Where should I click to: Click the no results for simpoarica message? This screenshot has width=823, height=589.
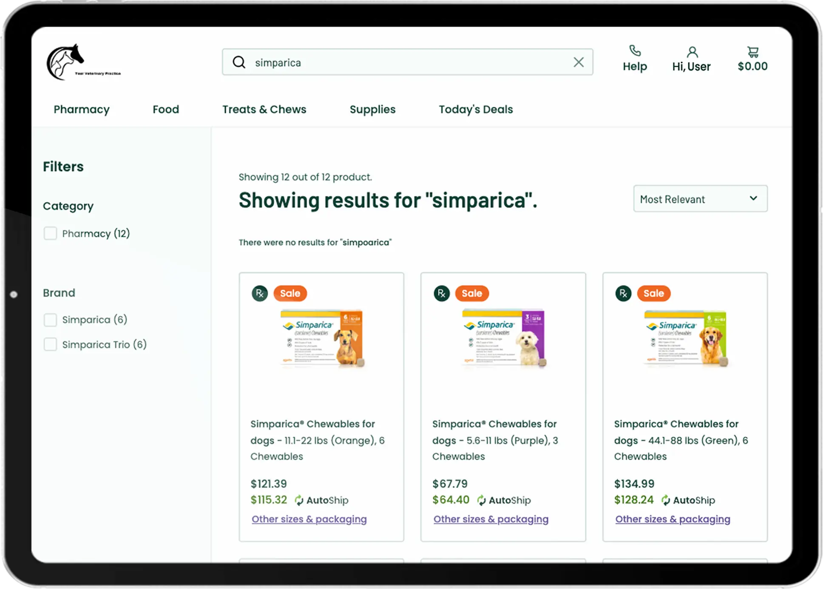[315, 242]
